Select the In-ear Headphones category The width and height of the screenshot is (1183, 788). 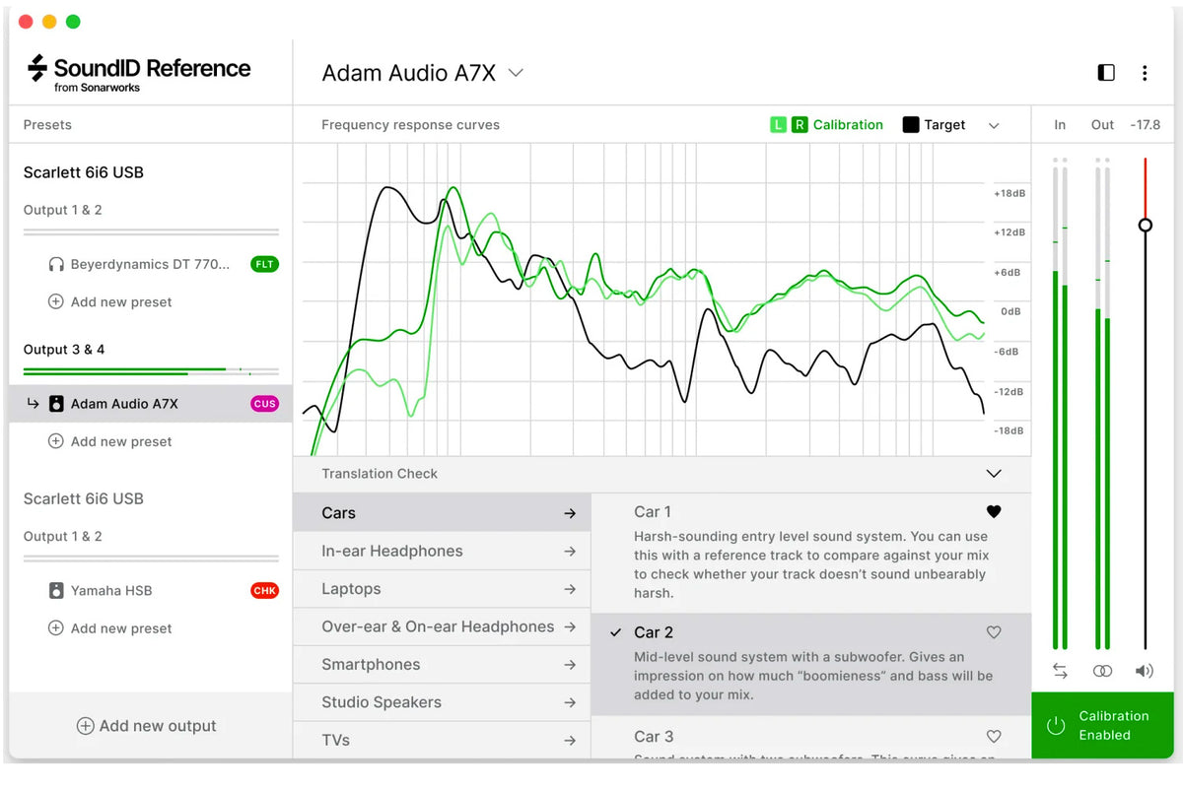(x=442, y=551)
